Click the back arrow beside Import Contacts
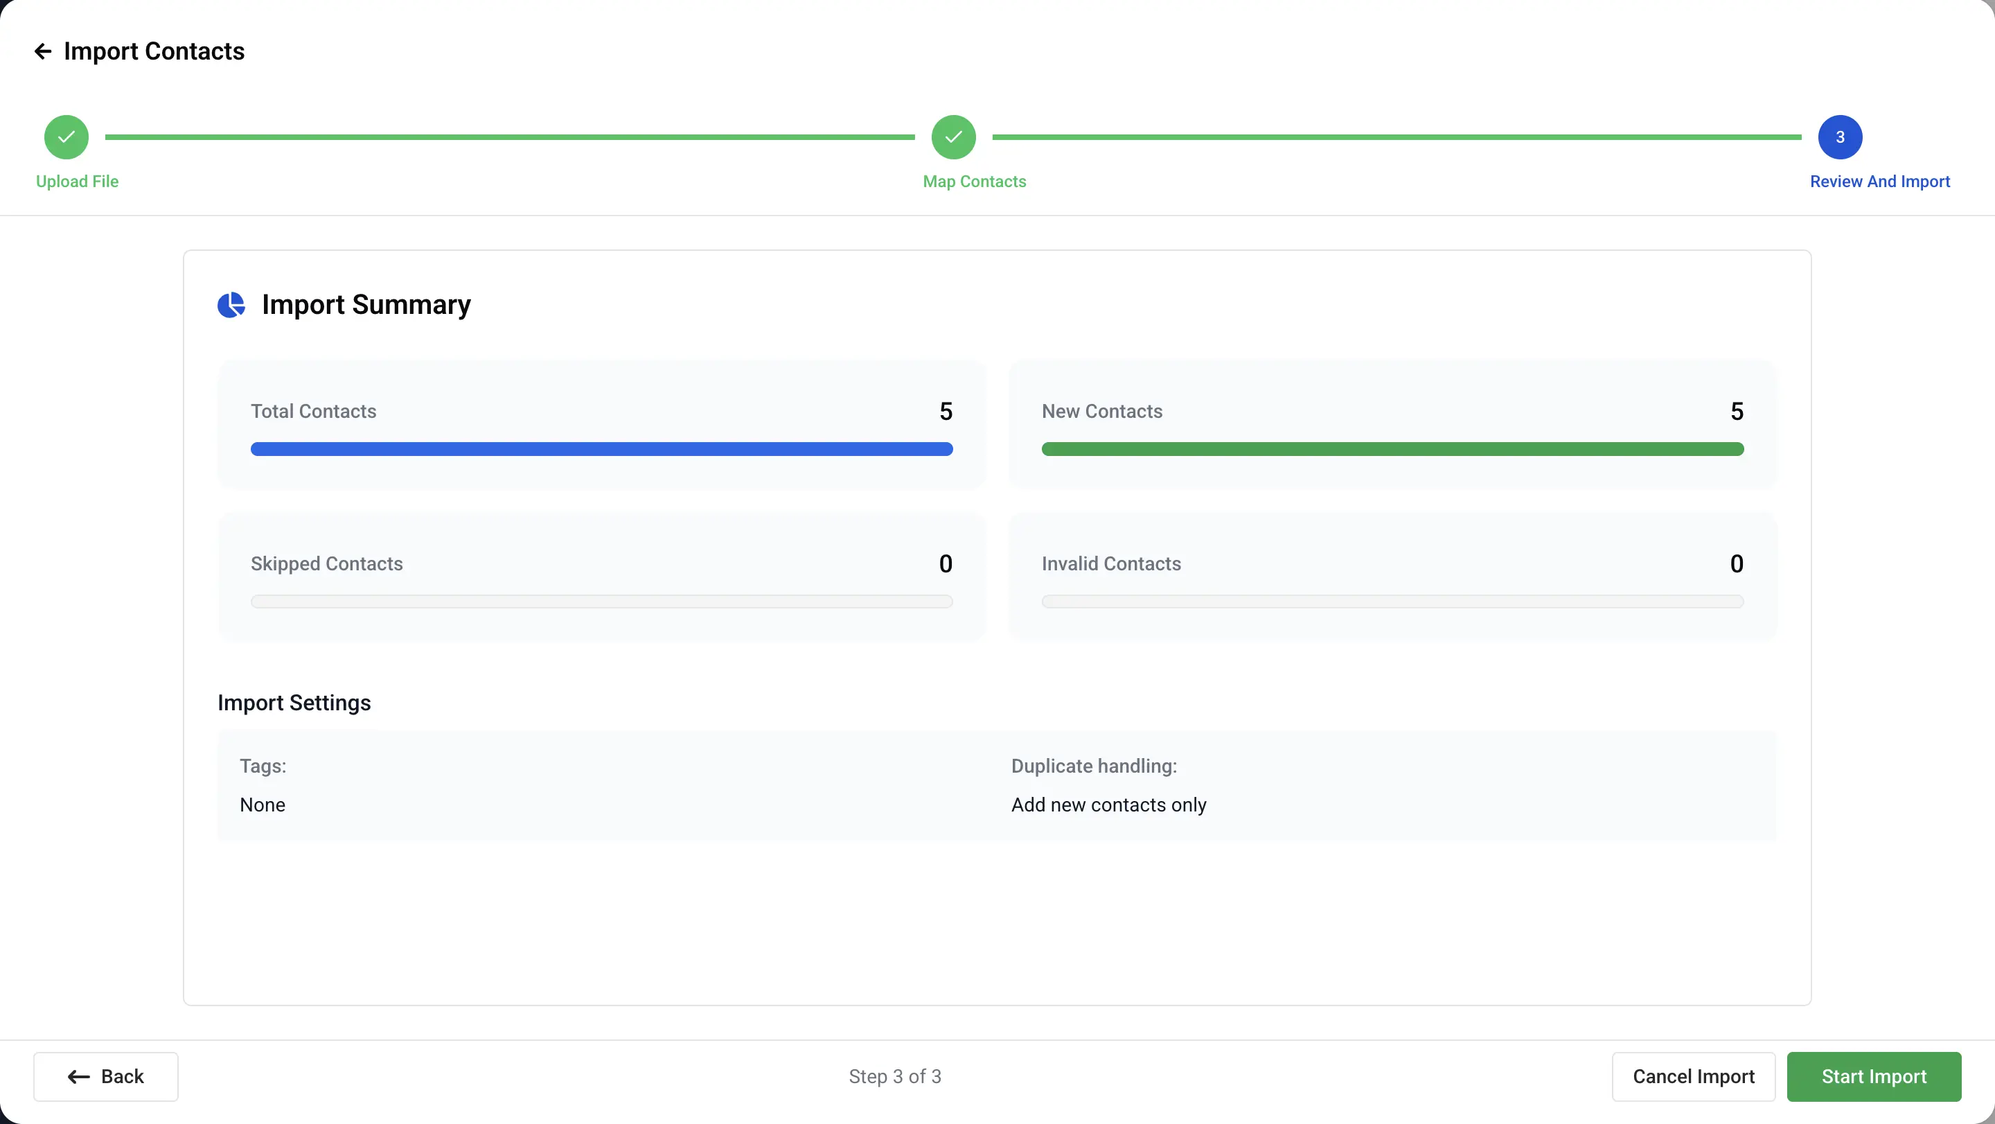 pos(42,51)
